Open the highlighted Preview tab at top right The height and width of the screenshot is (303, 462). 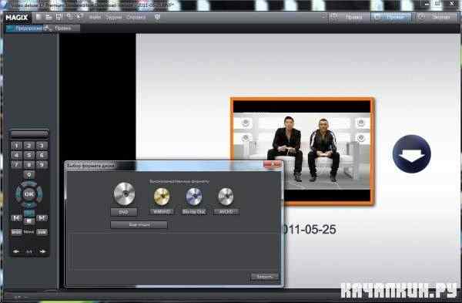point(391,18)
